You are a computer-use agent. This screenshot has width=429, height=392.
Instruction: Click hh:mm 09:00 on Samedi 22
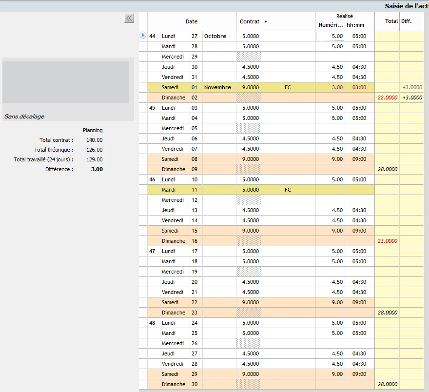point(359,303)
